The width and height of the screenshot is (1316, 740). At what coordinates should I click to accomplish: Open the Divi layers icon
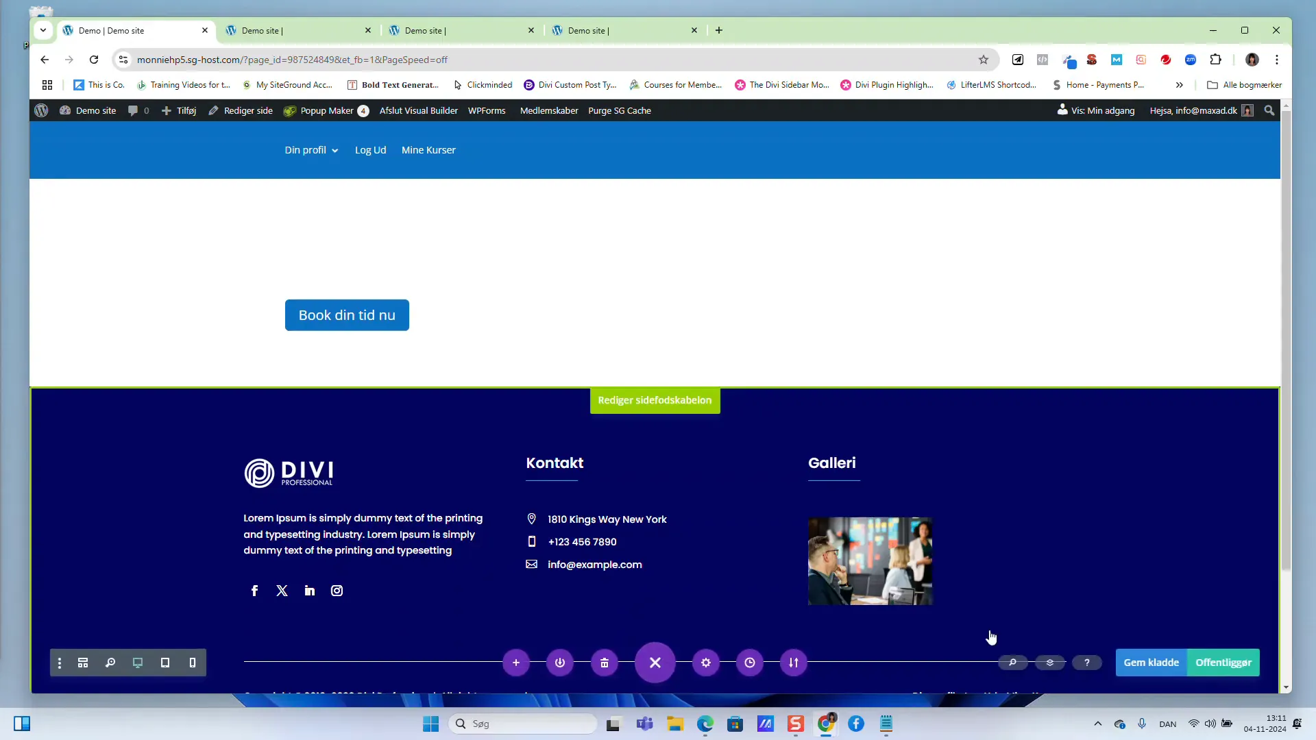point(1049,663)
